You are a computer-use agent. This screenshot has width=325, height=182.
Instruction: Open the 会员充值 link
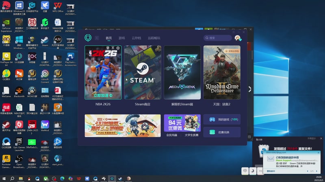click(x=171, y=135)
